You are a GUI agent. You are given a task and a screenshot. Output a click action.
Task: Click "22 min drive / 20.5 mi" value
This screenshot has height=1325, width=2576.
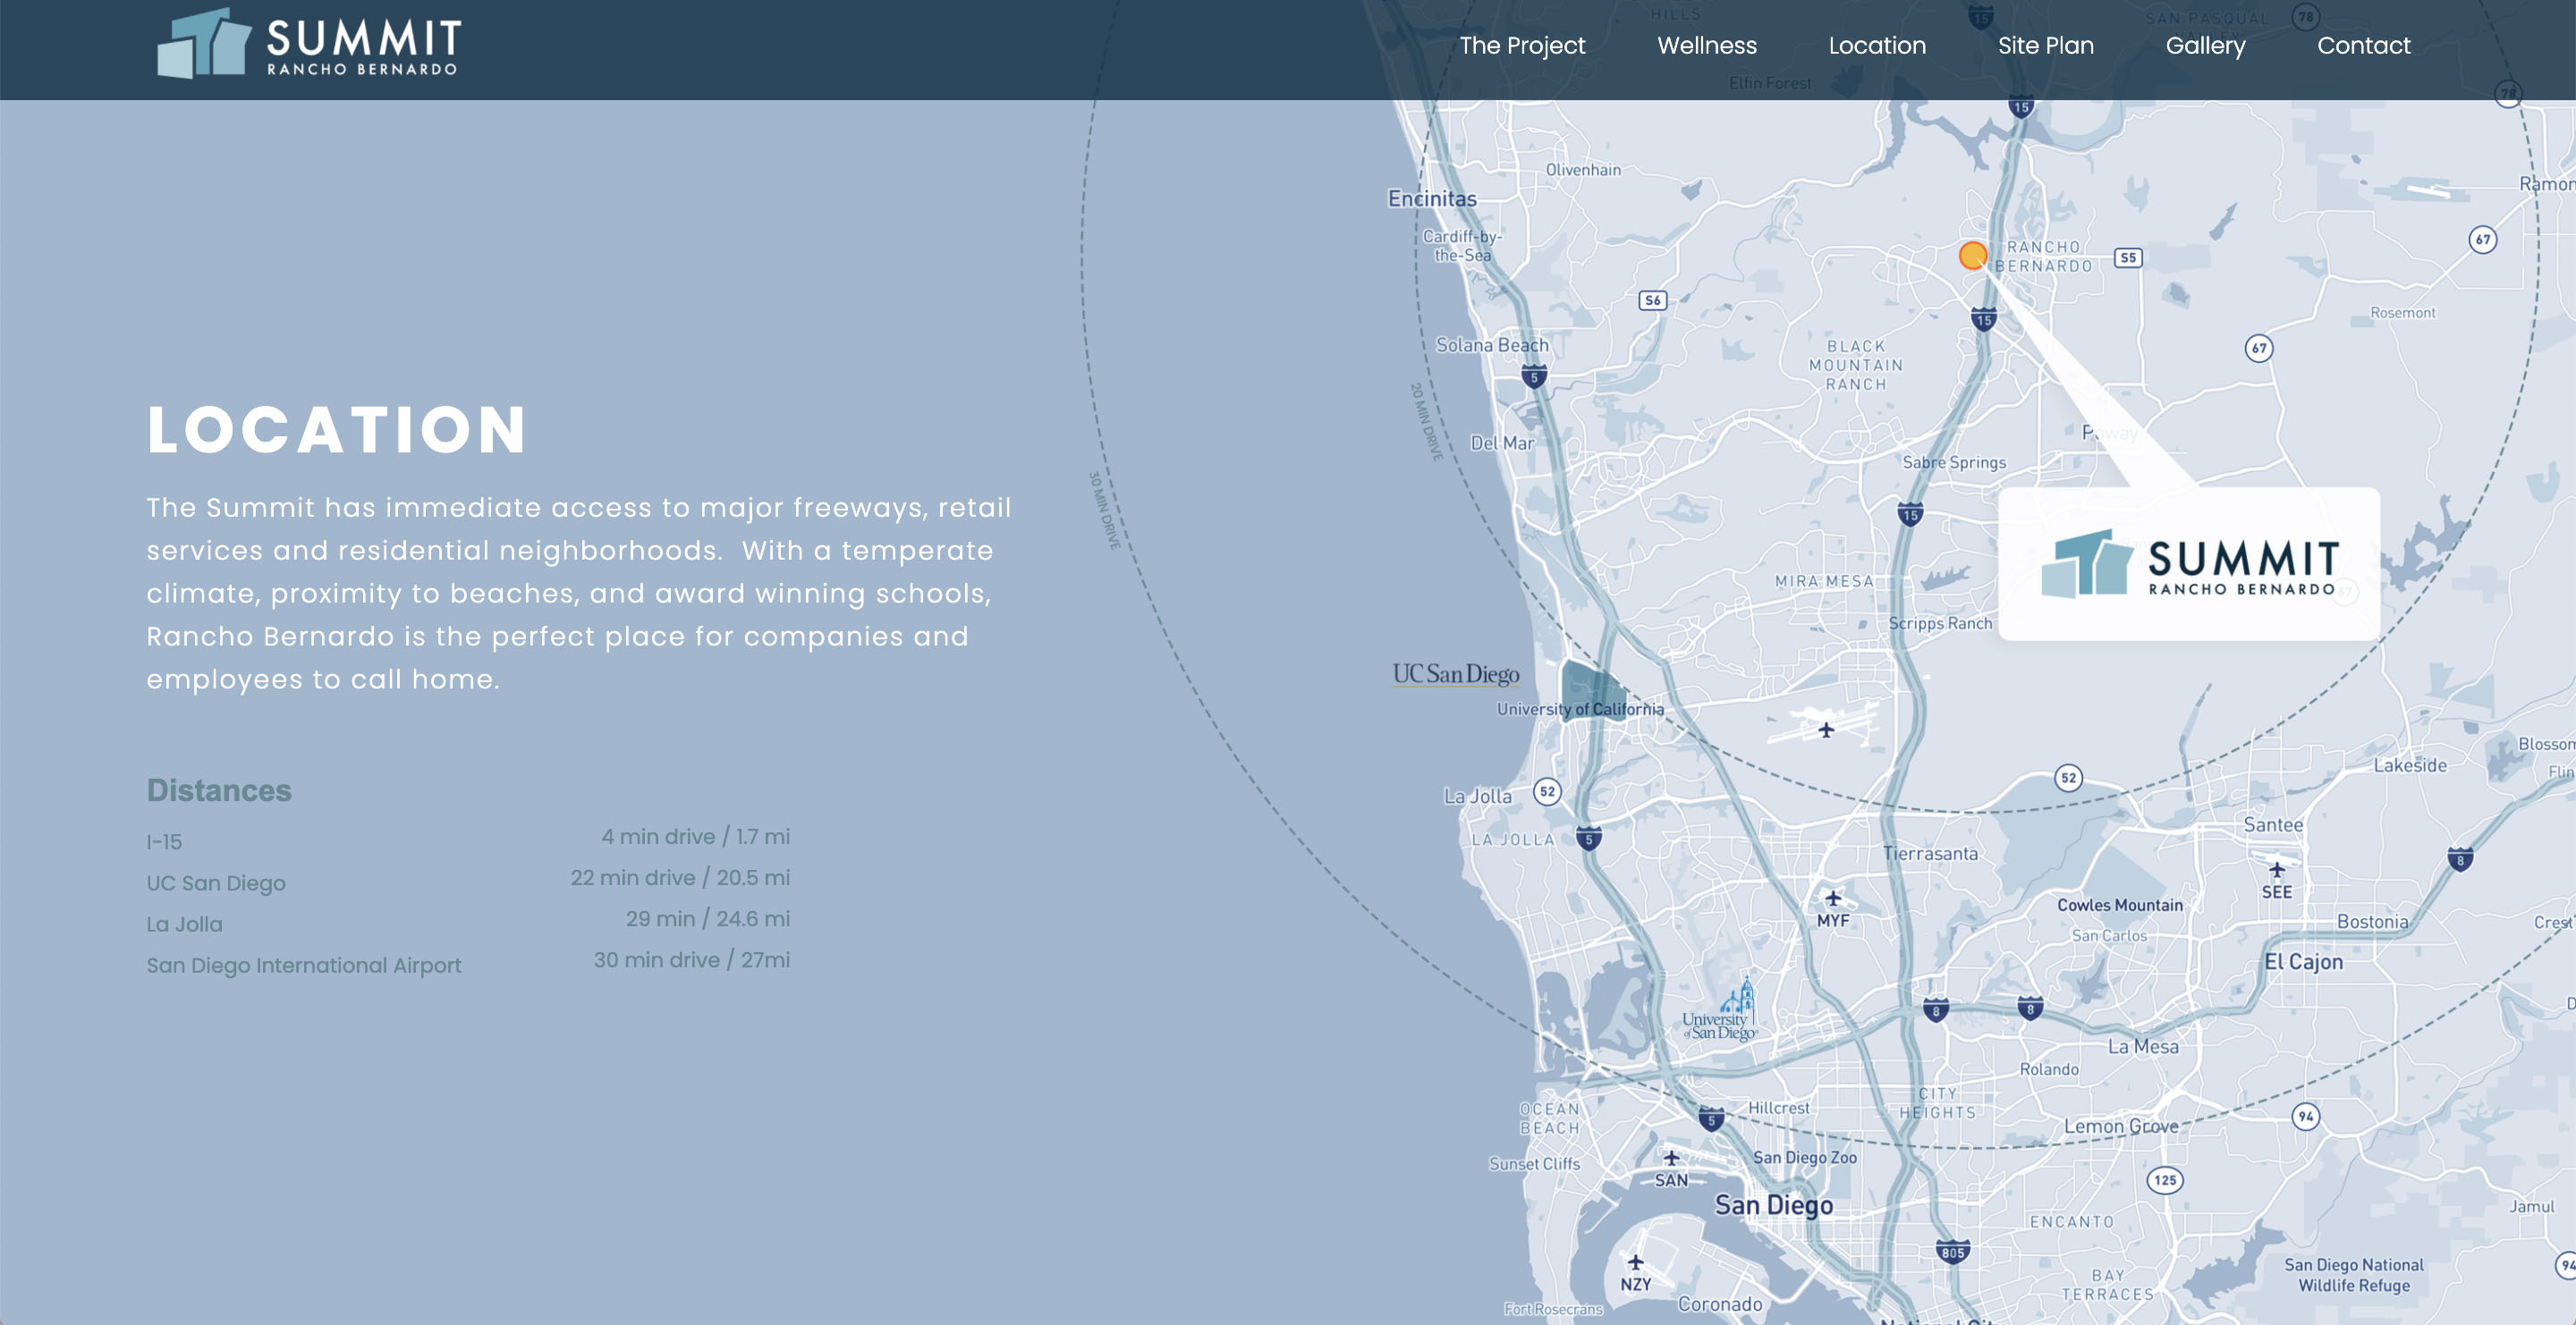coord(680,877)
